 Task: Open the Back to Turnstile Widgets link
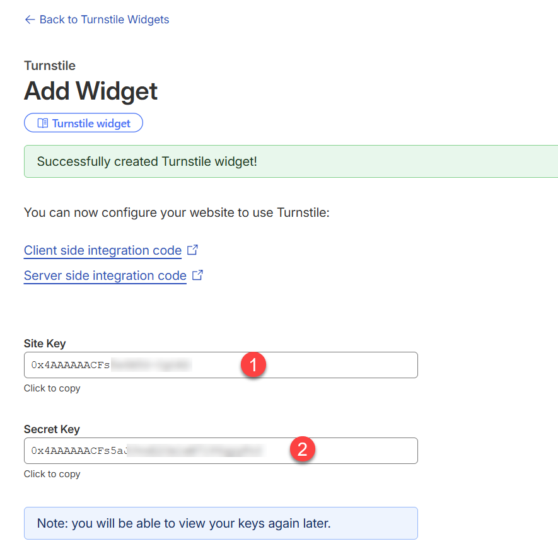[105, 20]
